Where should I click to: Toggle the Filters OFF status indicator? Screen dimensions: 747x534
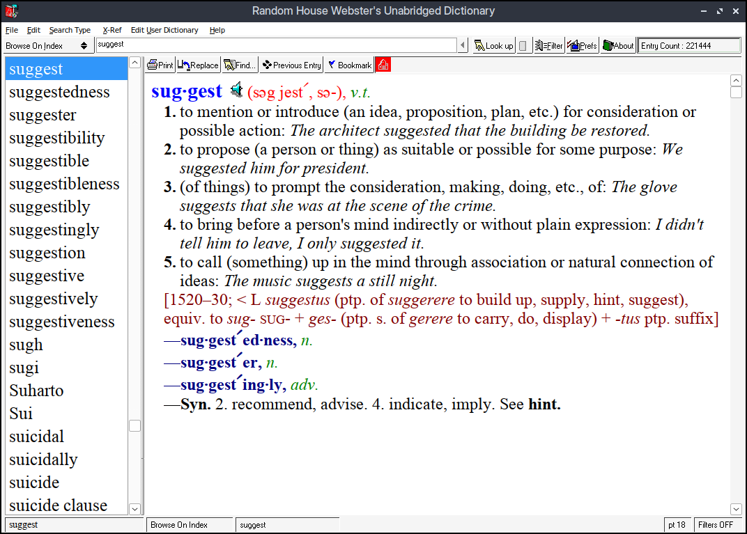[x=715, y=524]
